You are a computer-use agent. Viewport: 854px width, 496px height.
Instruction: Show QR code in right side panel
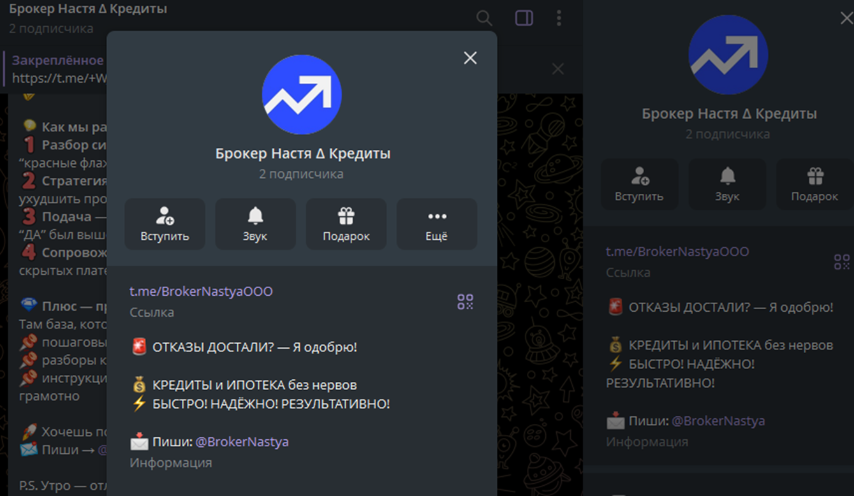(842, 261)
